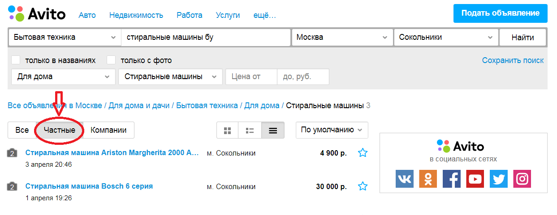Viewport: 557px width, 215px height.
Task: Open Avito YouTube channel icon
Action: tap(475, 178)
